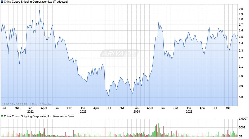Screen dimensions: 249x139
Task: Click the '1,8' price axis label
Action: click(241, 19)
